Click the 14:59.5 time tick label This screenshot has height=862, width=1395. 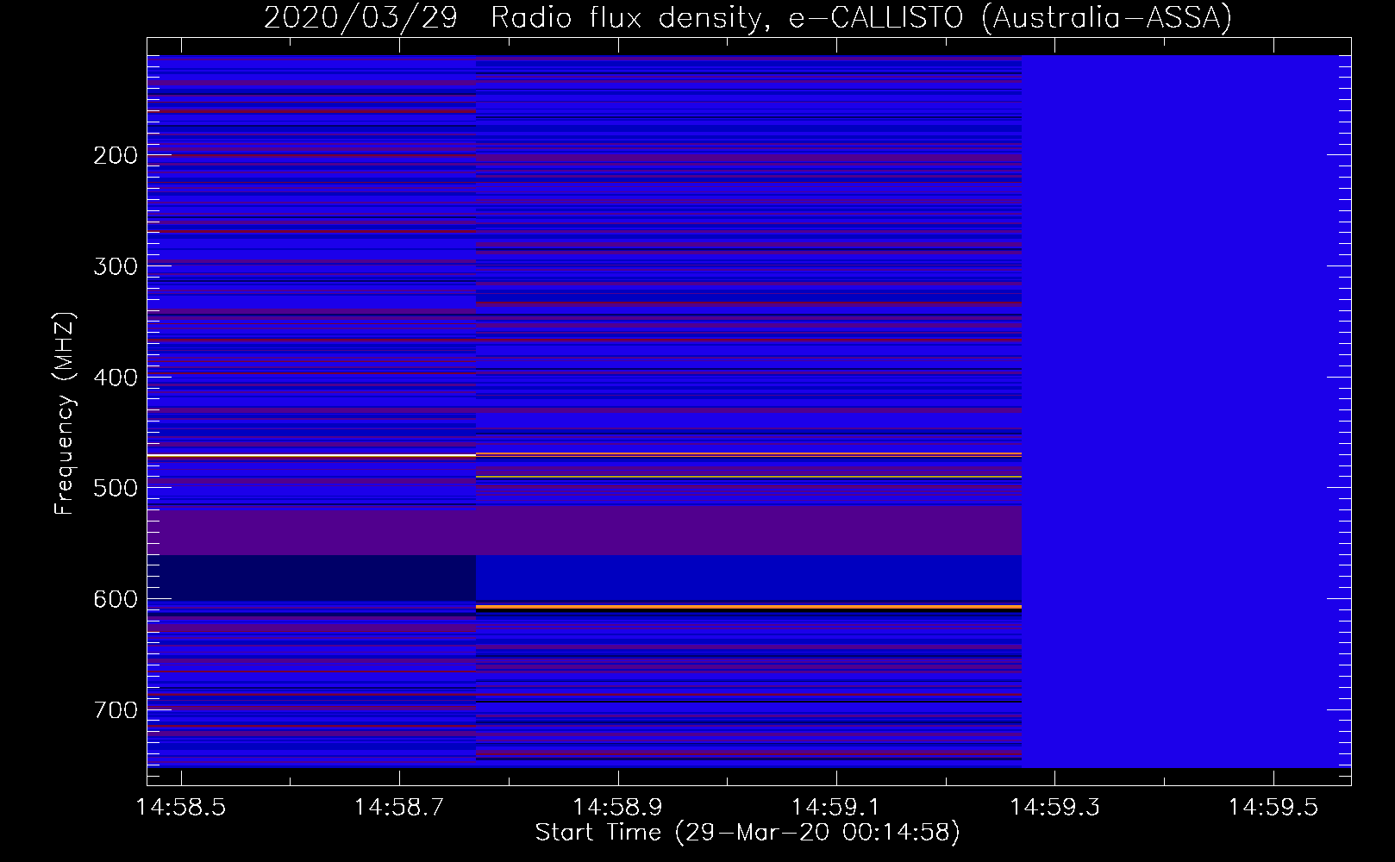point(1273,808)
